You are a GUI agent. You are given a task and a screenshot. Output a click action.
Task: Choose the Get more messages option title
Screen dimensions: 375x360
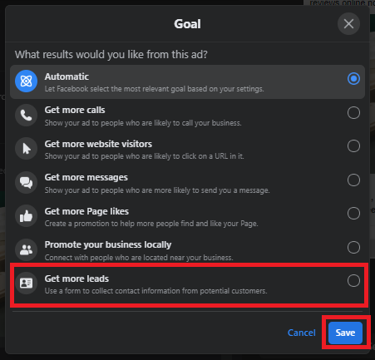pyautogui.click(x=86, y=177)
